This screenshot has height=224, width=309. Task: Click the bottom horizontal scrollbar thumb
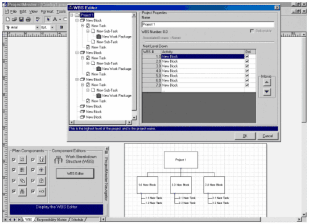pos(183,220)
